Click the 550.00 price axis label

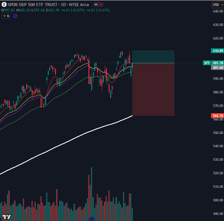pyautogui.click(x=218, y=133)
